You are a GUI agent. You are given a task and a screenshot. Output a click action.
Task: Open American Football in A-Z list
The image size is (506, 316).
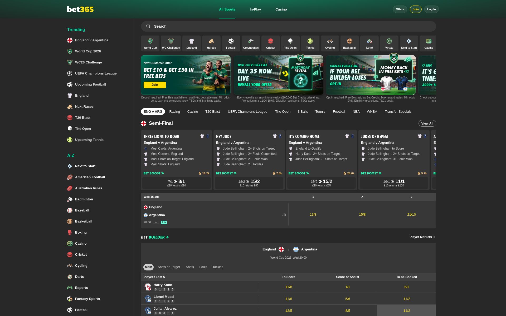tap(90, 177)
